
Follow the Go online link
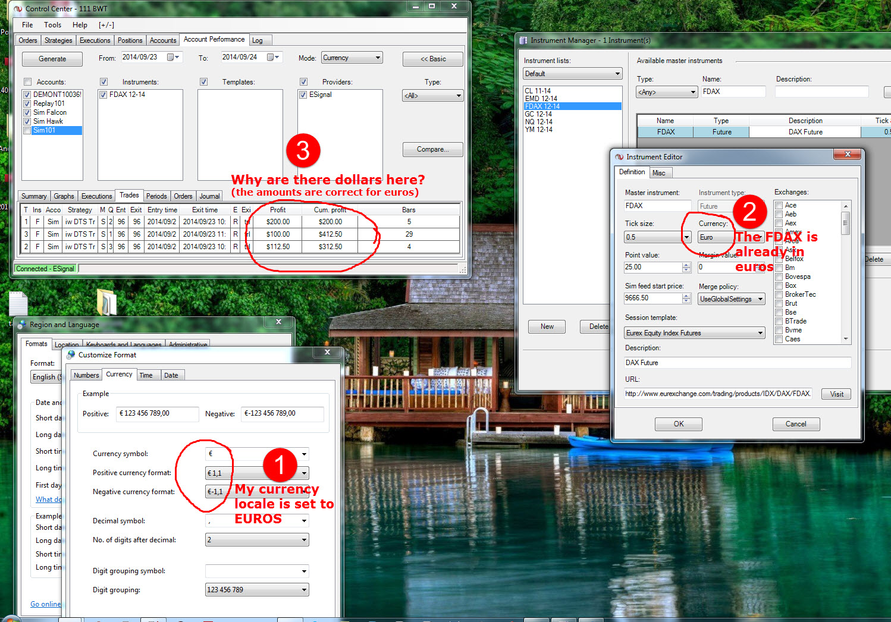[x=46, y=604]
